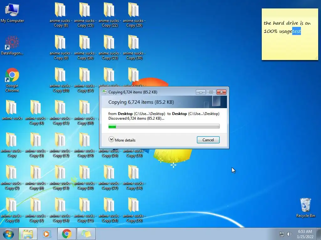This screenshot has height=240, width=321.
Task: Minimize the Copying 6,724 items dialog
Action: [x=201, y=92]
